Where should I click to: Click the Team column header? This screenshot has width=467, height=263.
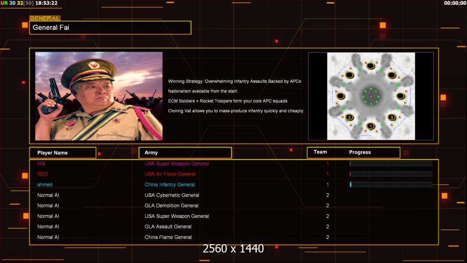(x=320, y=152)
